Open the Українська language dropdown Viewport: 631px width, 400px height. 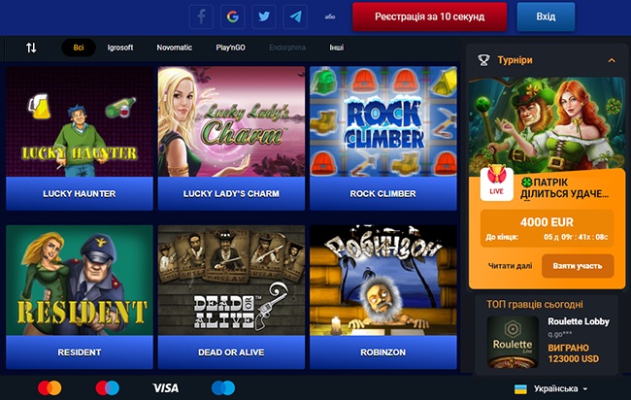(x=551, y=388)
